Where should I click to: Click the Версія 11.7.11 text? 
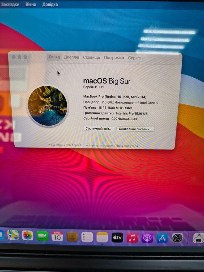tap(93, 87)
